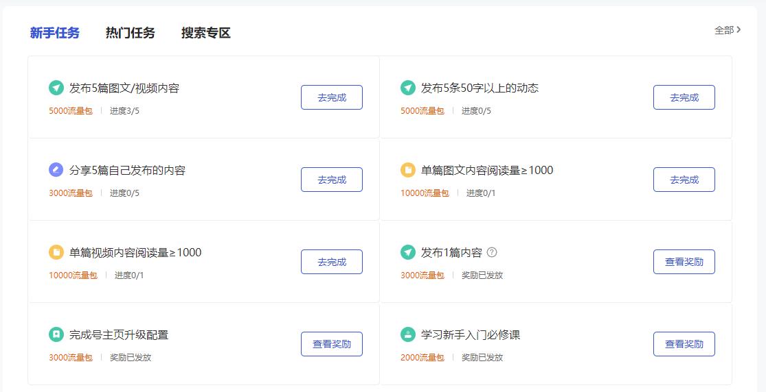Select the 新手任务 tab
Screen dimensions: 766x392
pyautogui.click(x=55, y=33)
